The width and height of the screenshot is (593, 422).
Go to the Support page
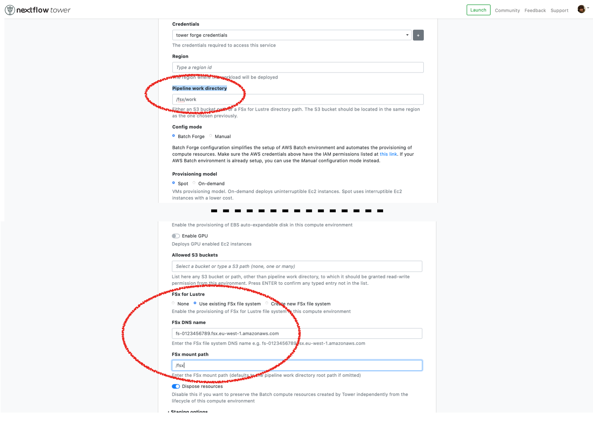click(x=559, y=10)
